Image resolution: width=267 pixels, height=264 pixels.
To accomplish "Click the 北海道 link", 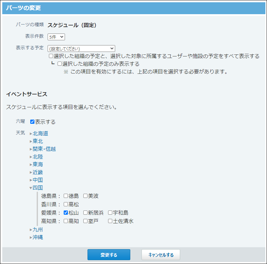I will tap(40, 133).
